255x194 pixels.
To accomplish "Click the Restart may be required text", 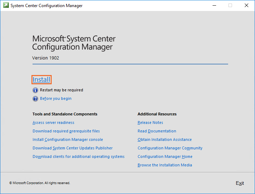I will pyautogui.click(x=62, y=90).
